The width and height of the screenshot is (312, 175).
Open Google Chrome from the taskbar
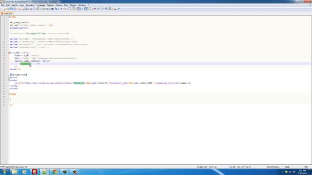point(55,172)
